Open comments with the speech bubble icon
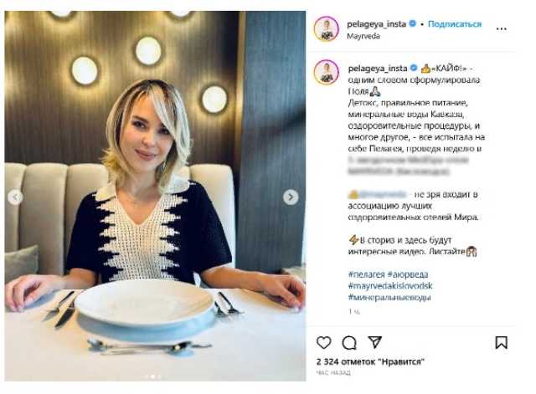 [x=349, y=342]
